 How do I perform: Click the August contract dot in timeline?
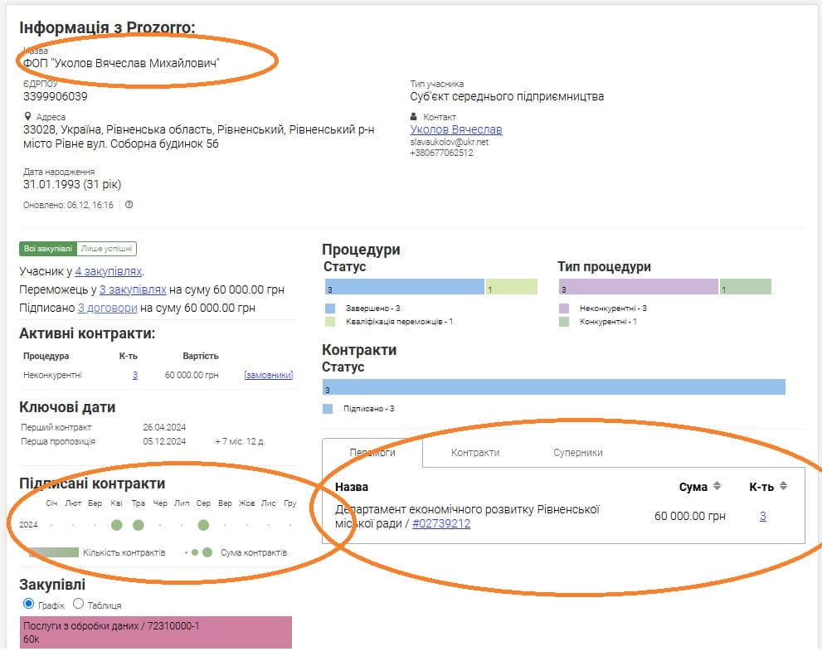click(203, 525)
